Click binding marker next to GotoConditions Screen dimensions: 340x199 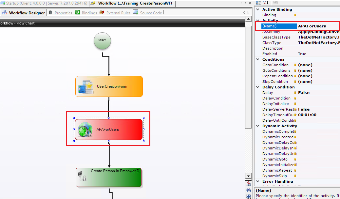click(x=295, y=71)
